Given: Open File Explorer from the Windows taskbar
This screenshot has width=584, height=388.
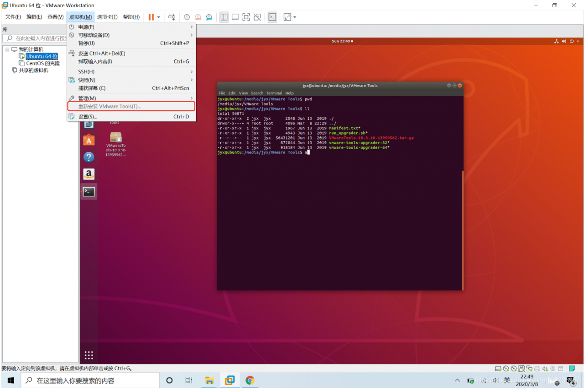Looking at the screenshot, I should point(209,380).
